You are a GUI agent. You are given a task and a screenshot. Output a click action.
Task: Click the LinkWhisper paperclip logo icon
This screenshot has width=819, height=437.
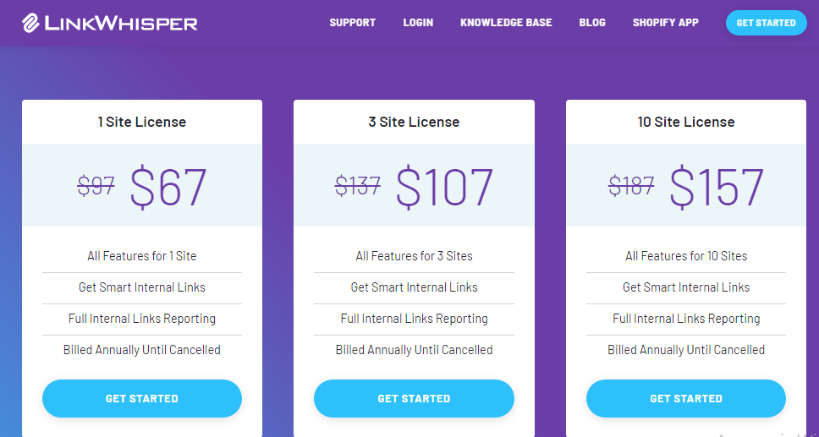point(31,23)
